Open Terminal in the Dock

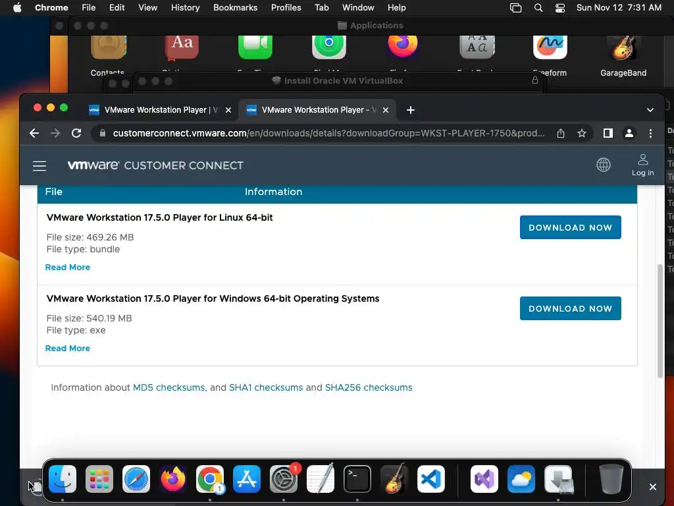(x=357, y=479)
